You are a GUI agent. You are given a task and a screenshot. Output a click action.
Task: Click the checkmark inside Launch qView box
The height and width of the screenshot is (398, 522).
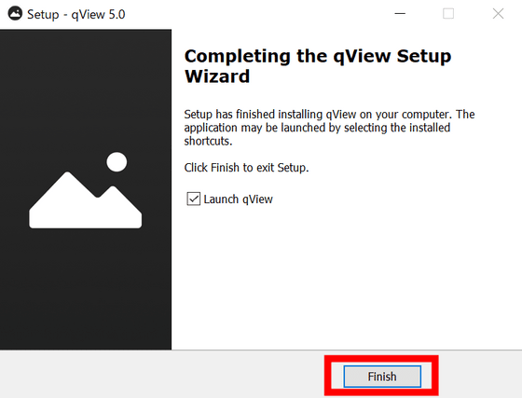(x=194, y=199)
